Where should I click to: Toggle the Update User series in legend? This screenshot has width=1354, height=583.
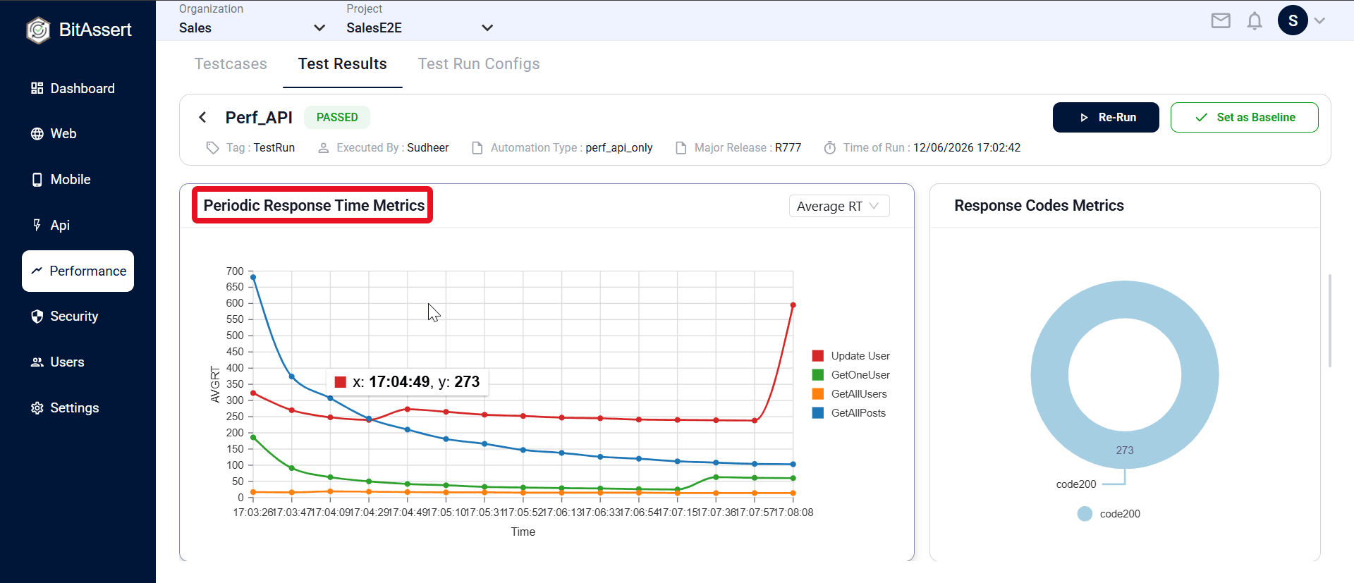(x=851, y=356)
